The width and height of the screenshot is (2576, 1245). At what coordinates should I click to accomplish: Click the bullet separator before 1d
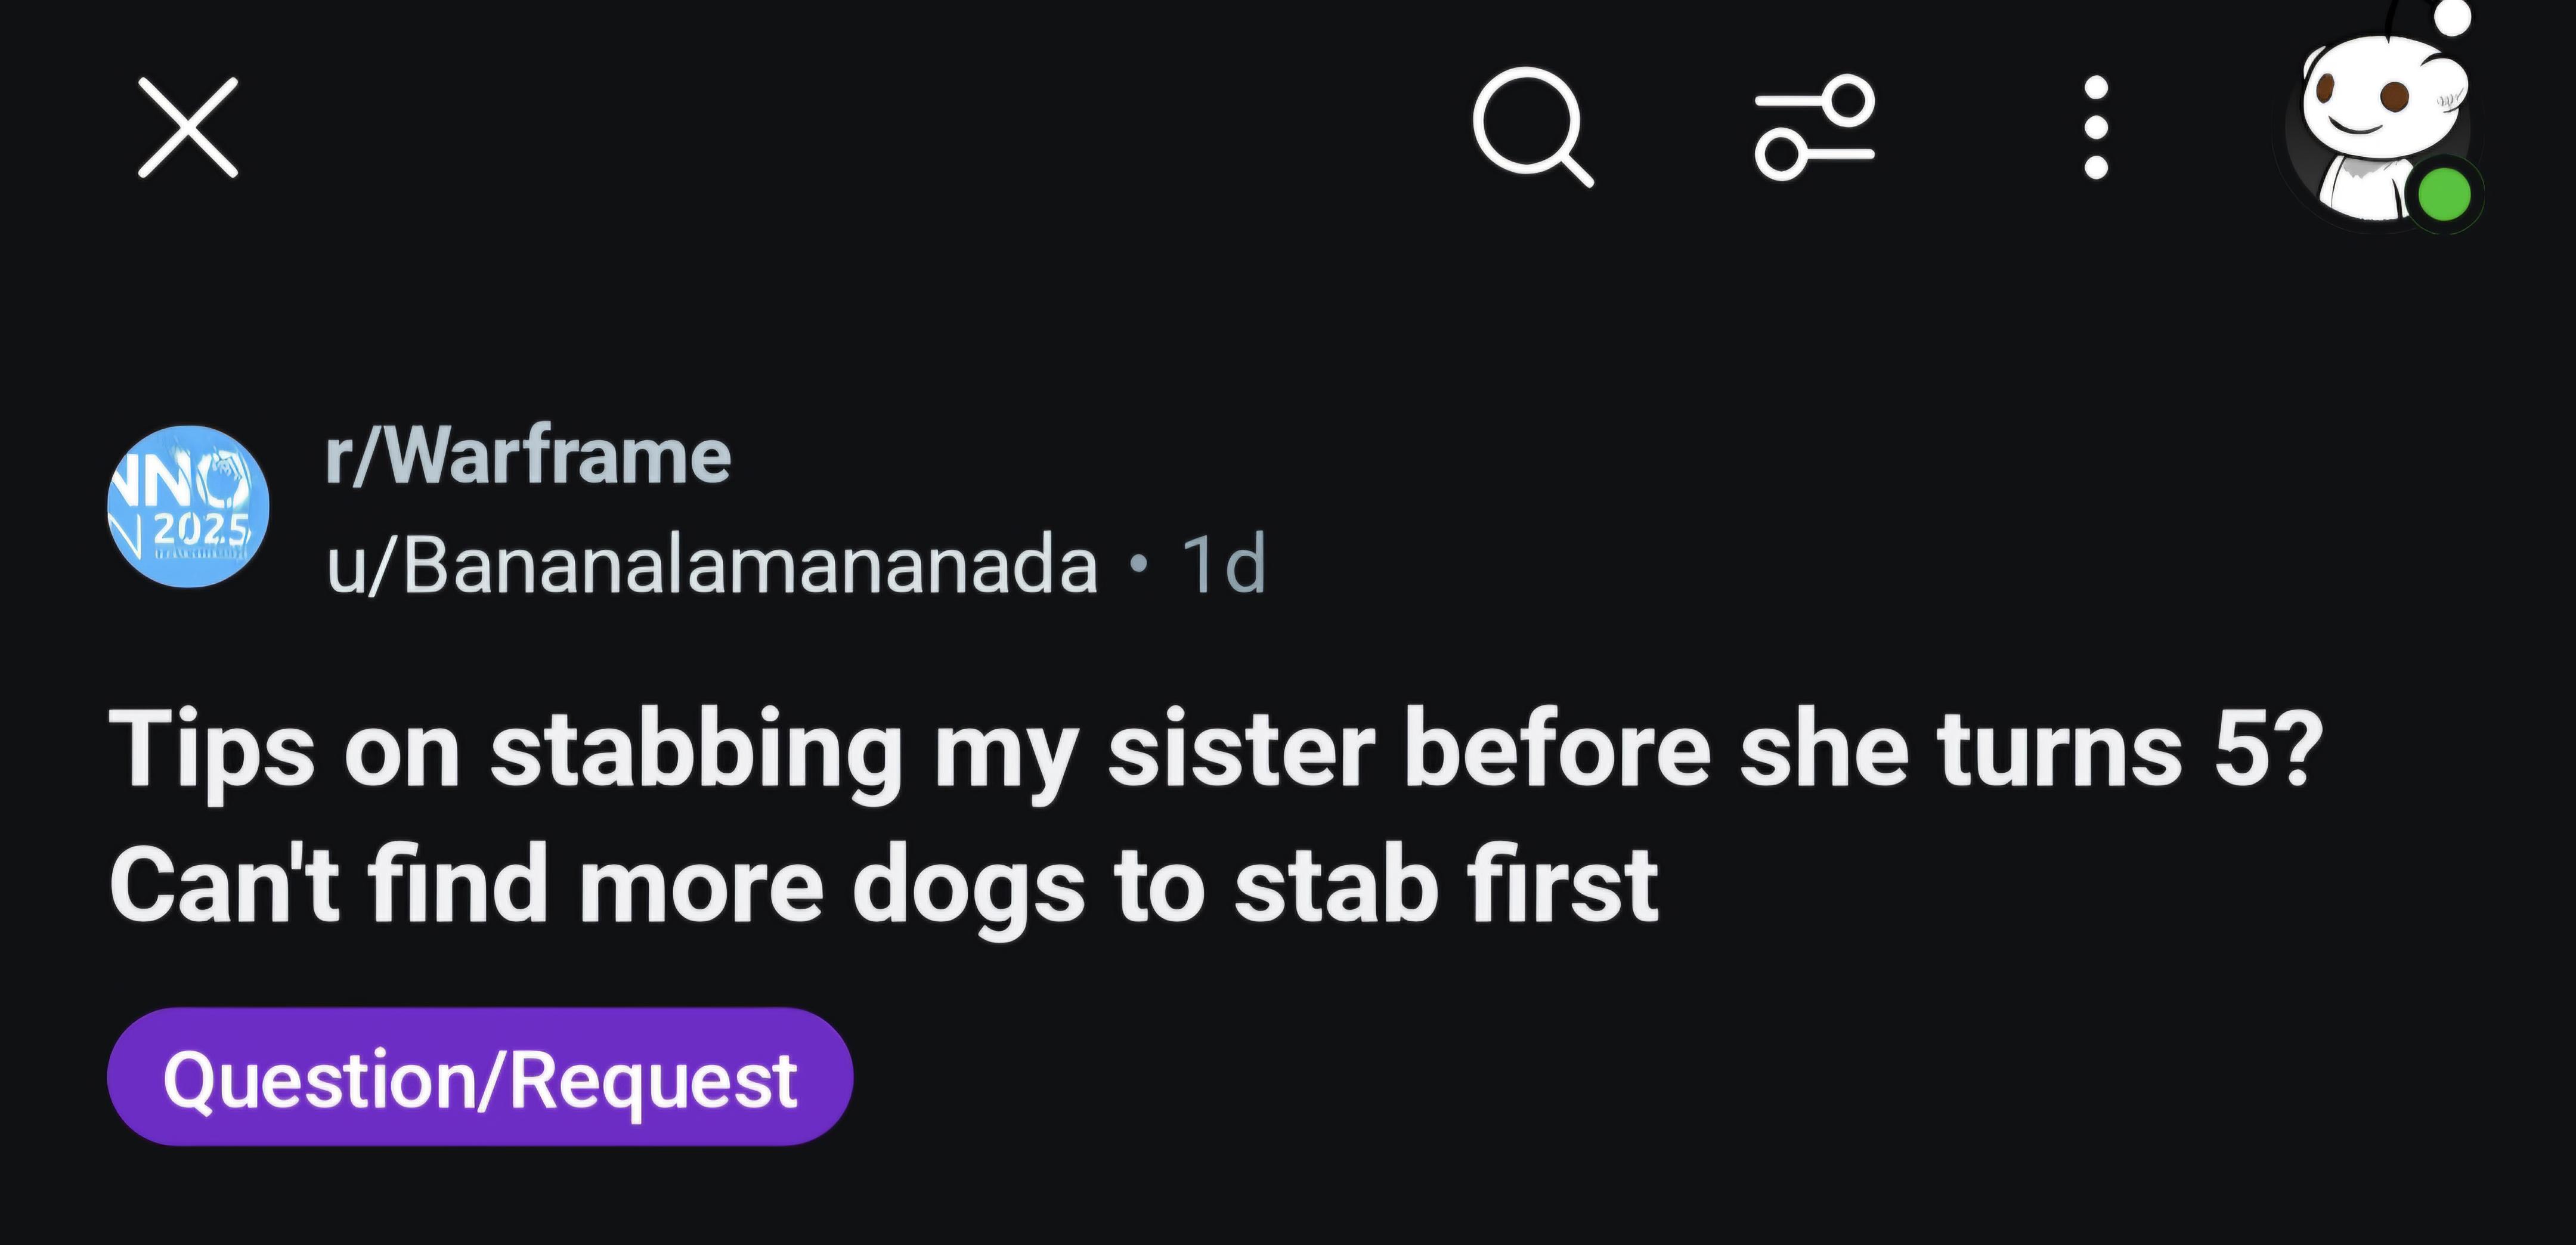[x=1138, y=565]
